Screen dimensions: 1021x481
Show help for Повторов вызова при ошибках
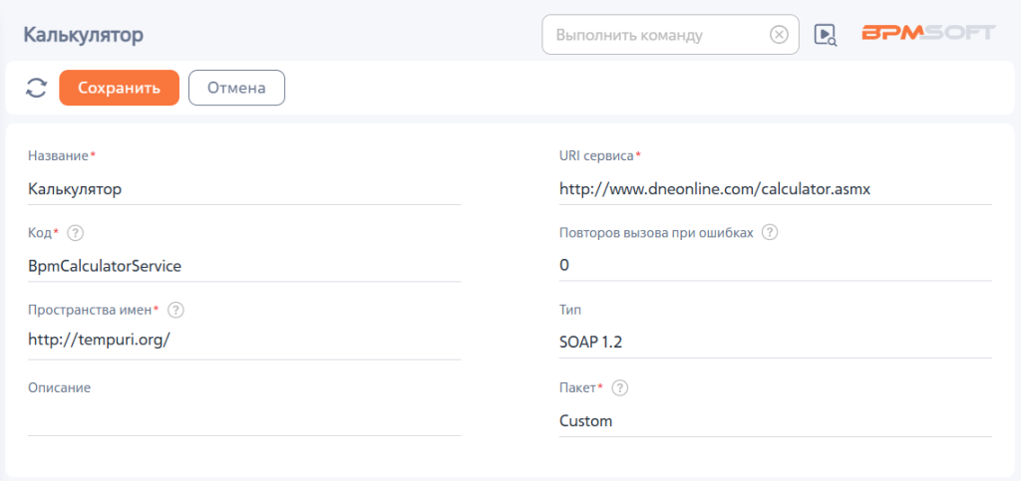tap(770, 233)
